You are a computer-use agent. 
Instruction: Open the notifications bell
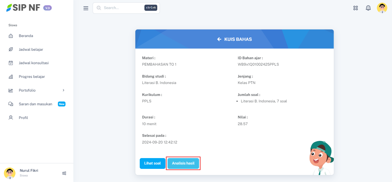coord(368,8)
